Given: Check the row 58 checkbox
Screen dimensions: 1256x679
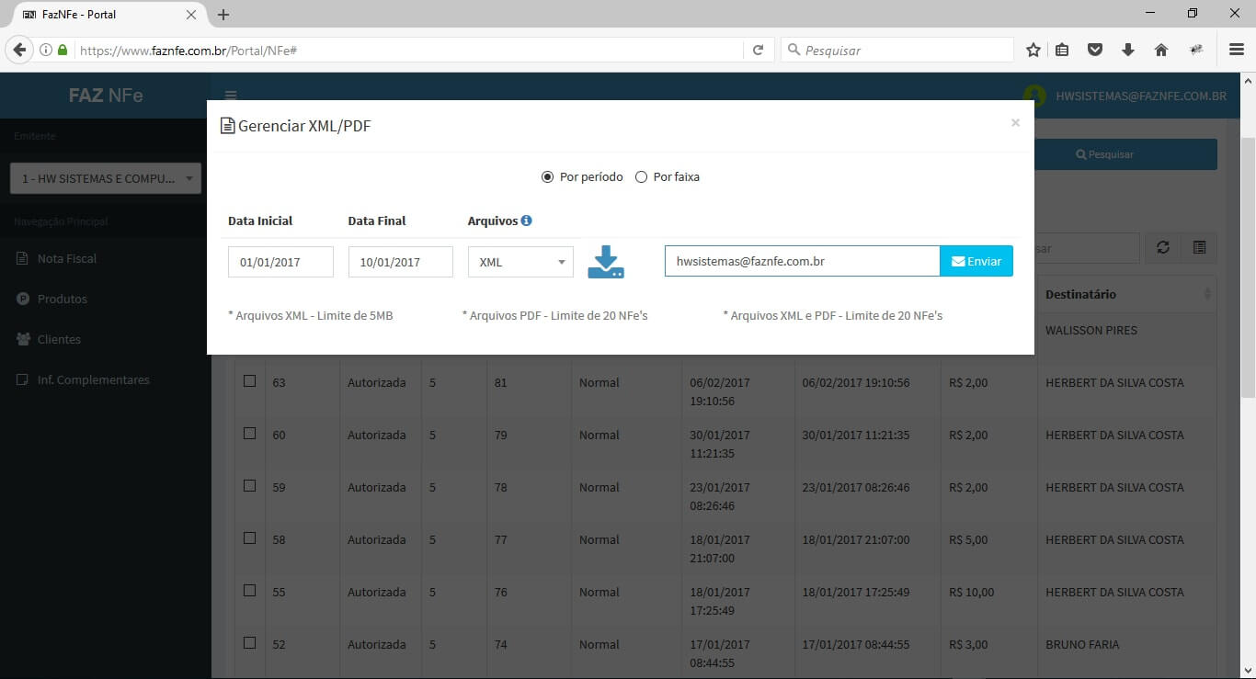Looking at the screenshot, I should click(249, 538).
